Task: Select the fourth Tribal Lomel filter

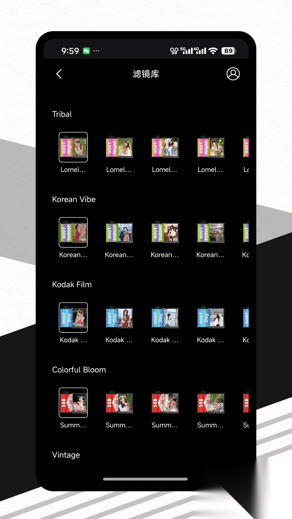Action: click(x=210, y=147)
